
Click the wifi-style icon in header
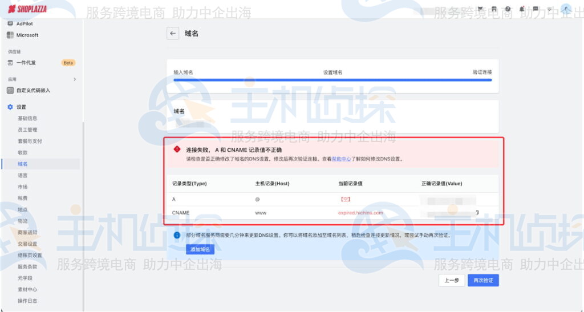click(549, 10)
